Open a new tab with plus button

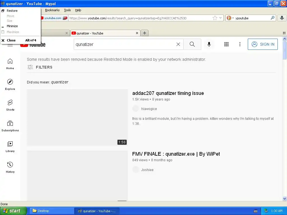[145, 33]
